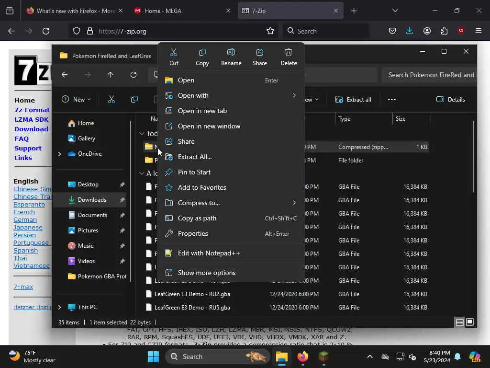490x368 pixels.
Task: Open Gallery in Explorer sidebar
Action: pos(81,138)
